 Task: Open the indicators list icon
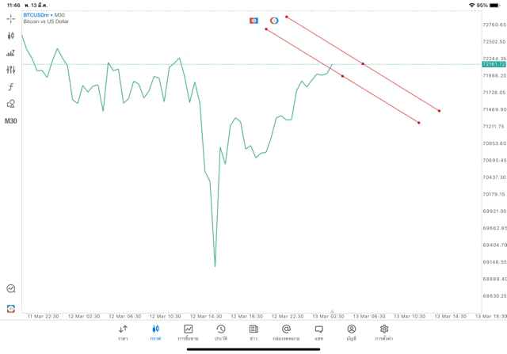click(10, 53)
